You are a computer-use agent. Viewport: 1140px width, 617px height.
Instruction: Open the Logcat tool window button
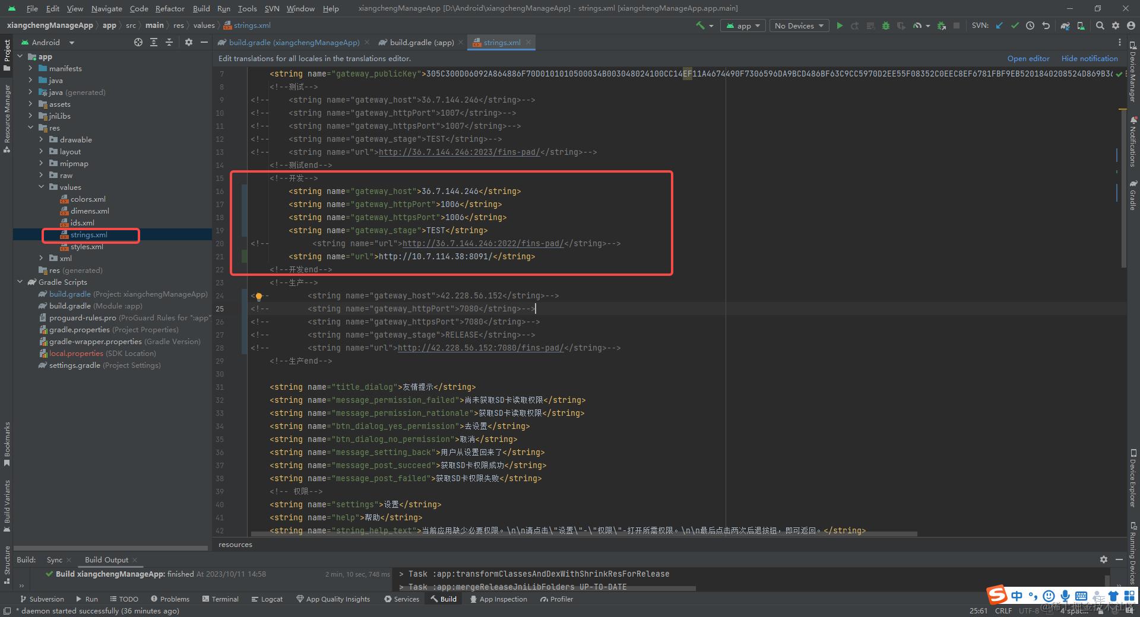(x=267, y=599)
